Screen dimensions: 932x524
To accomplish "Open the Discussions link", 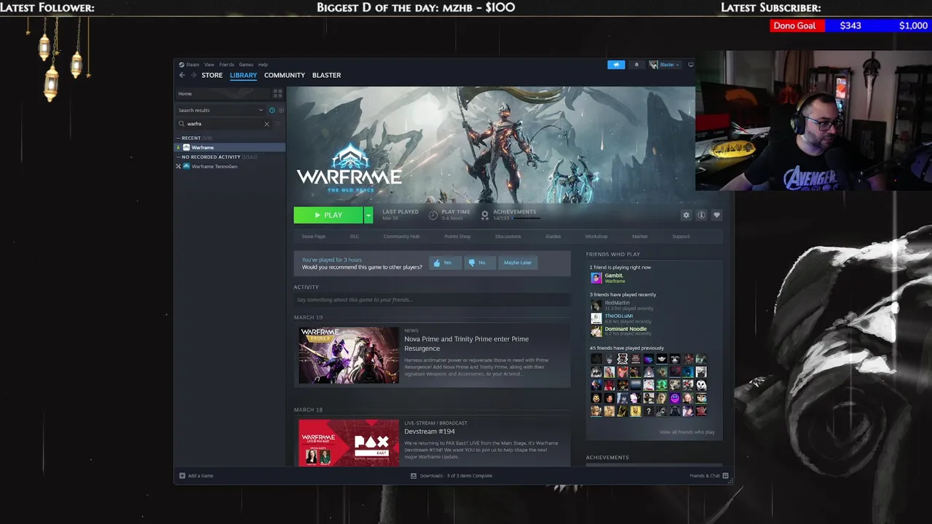I will click(508, 237).
